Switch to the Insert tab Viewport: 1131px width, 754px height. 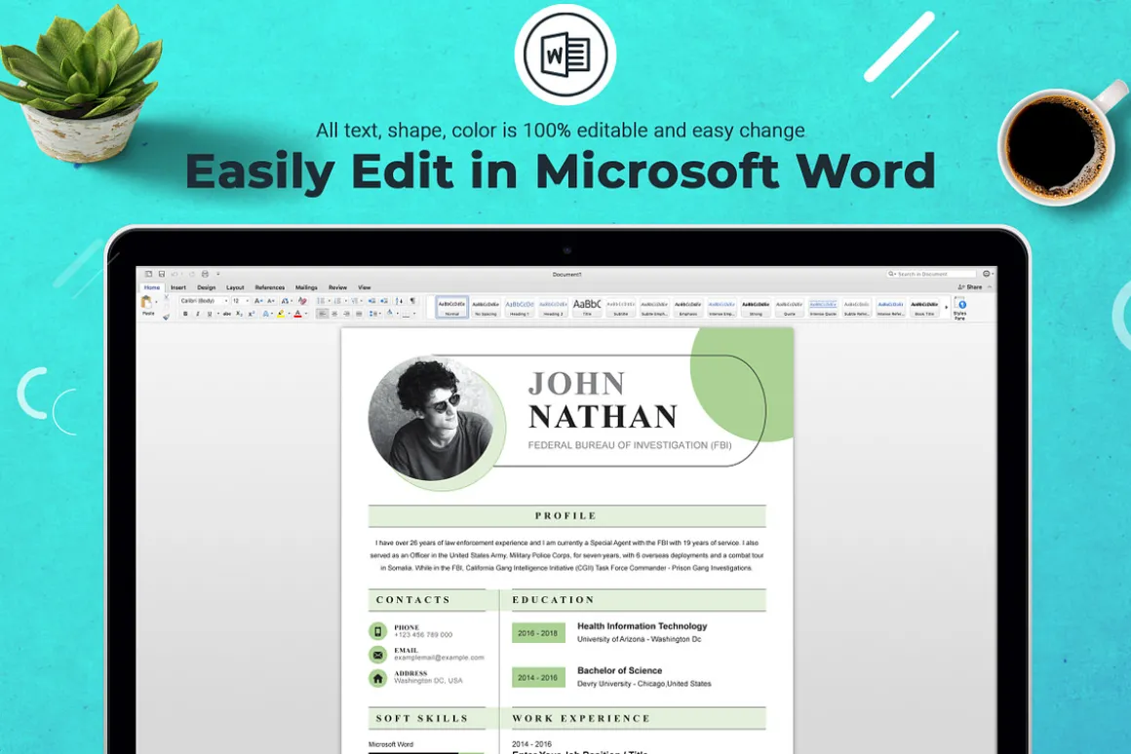(178, 287)
